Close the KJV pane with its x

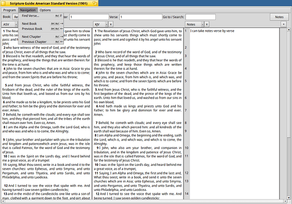110,25
